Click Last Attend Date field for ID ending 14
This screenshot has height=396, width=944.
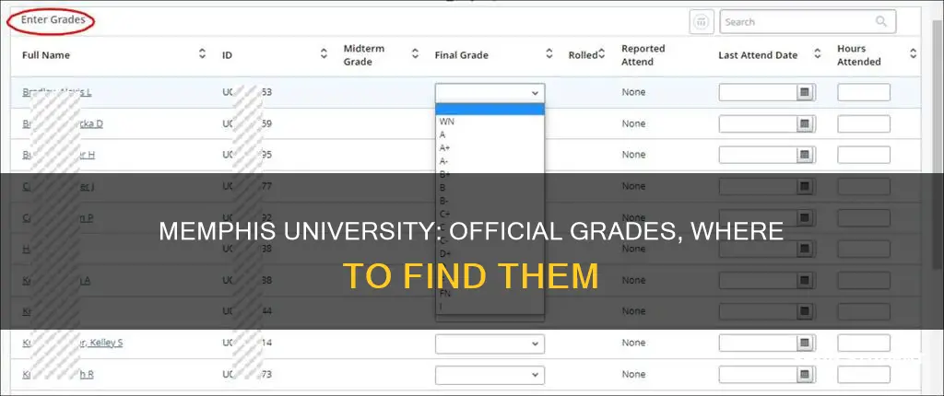pyautogui.click(x=759, y=343)
